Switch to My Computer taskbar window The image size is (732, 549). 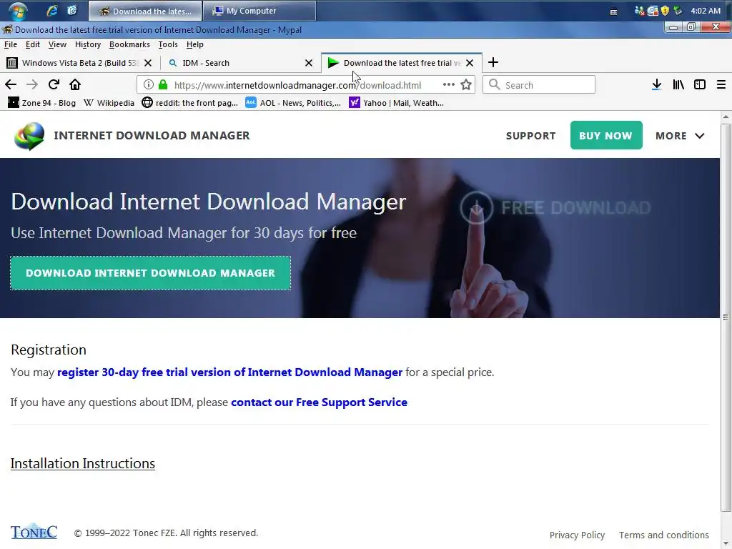point(259,11)
